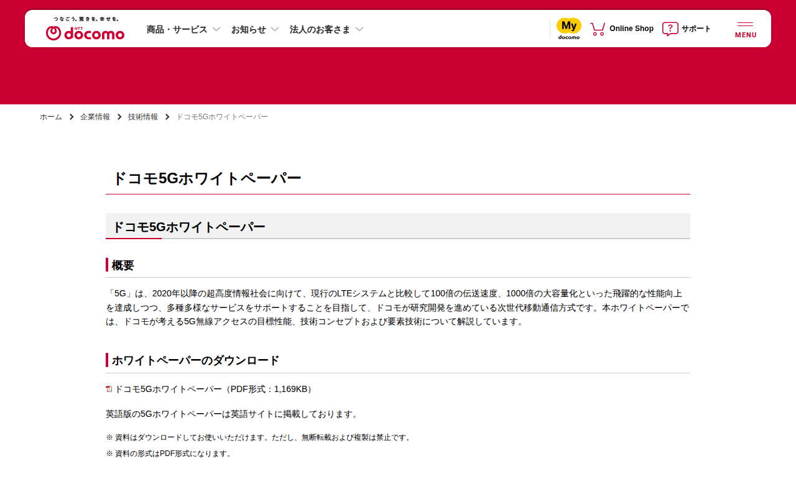Click the サポート text link
796x497 pixels.
tap(696, 29)
